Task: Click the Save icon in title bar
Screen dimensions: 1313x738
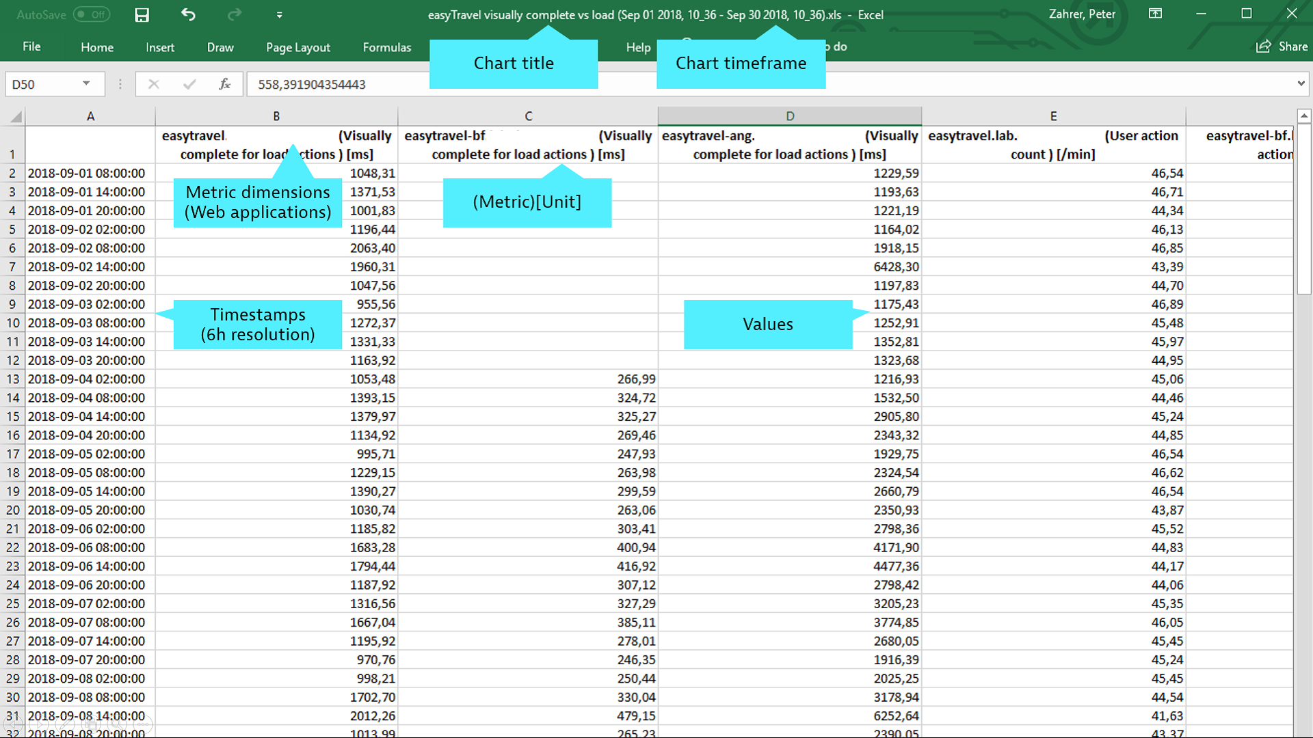Action: click(x=142, y=14)
